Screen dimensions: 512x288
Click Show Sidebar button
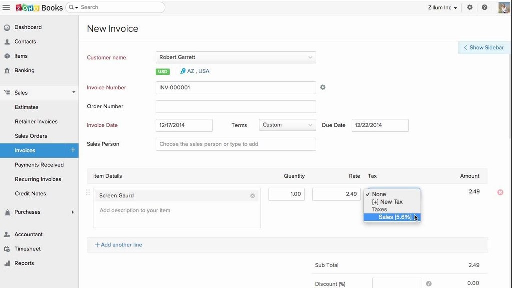tap(484, 47)
